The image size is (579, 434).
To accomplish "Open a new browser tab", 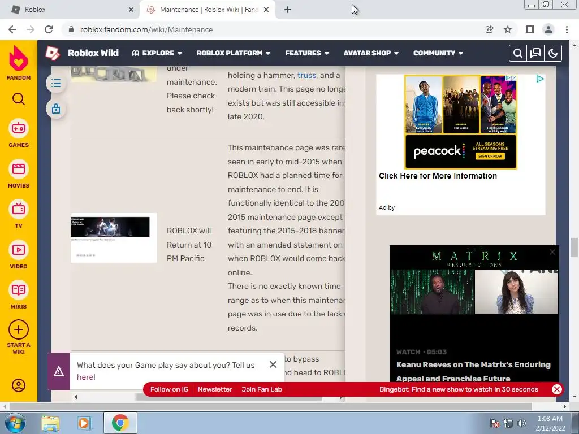I will tap(288, 10).
